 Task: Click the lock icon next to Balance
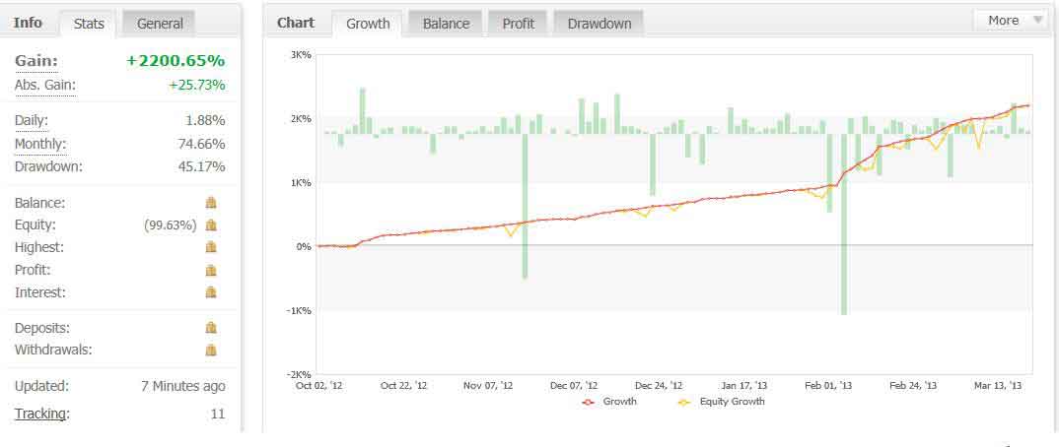[x=211, y=202]
